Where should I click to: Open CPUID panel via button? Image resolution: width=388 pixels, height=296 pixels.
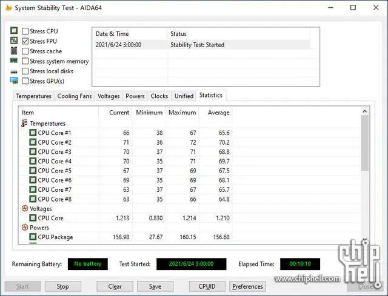pos(207,286)
